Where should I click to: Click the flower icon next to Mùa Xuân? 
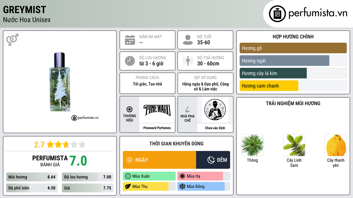click(x=128, y=176)
